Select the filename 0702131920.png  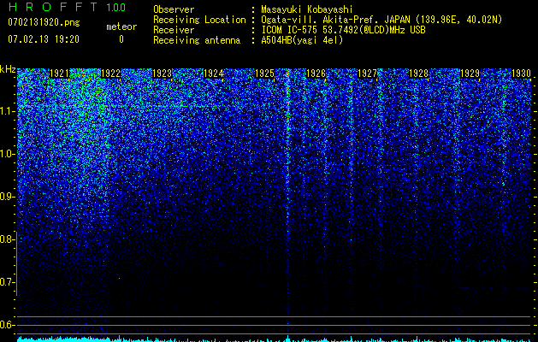tap(44, 22)
